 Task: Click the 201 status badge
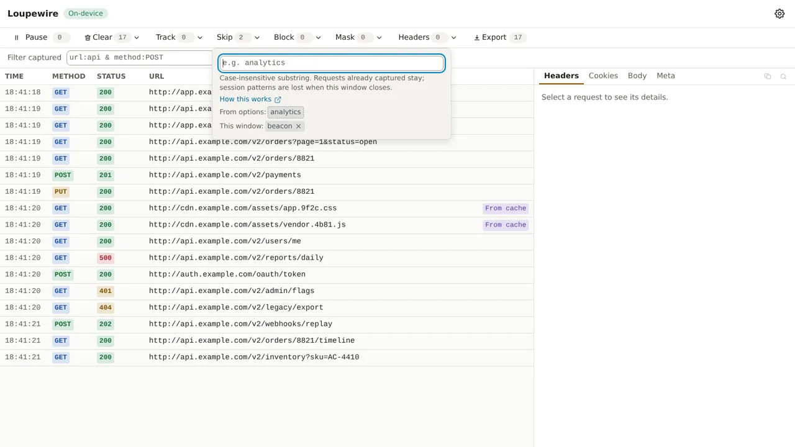(x=106, y=175)
